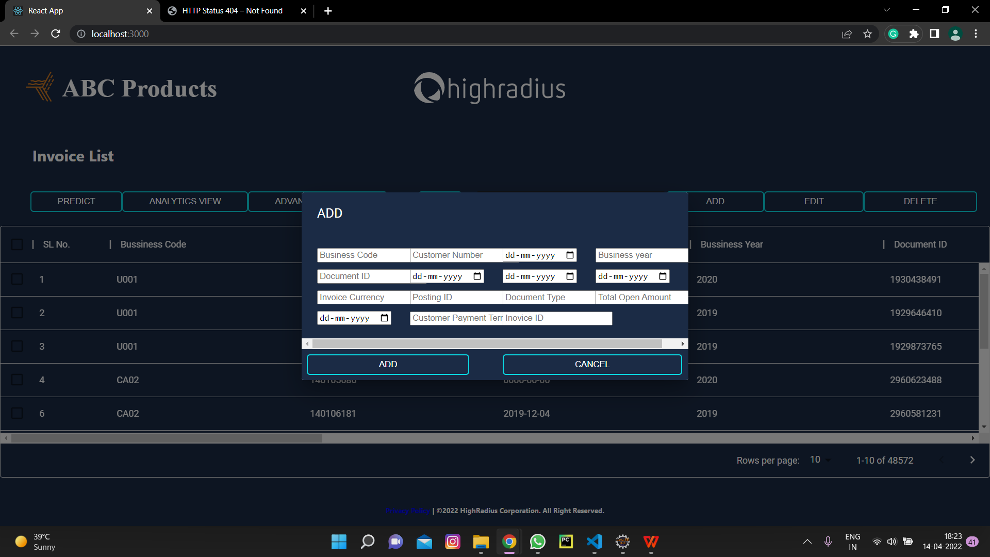Click the Invoice Currency input field

362,297
